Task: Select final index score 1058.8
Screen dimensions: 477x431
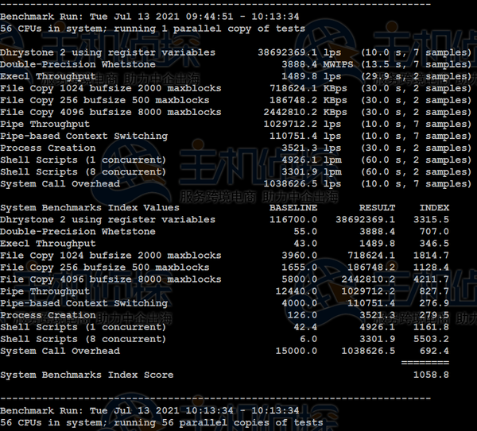Action: pos(431,375)
